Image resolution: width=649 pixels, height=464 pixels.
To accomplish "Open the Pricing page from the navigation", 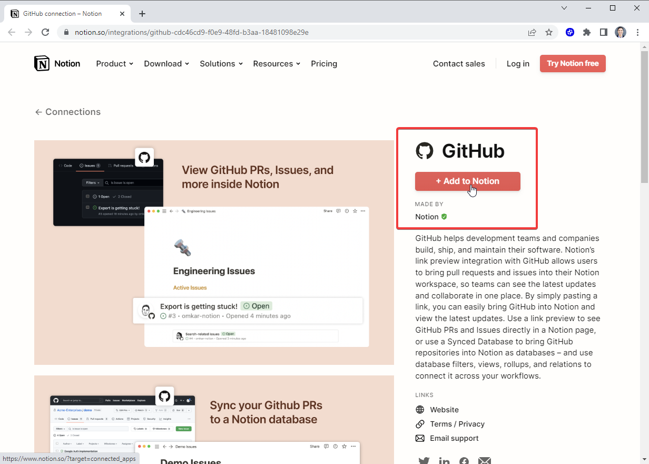I will 323,63.
